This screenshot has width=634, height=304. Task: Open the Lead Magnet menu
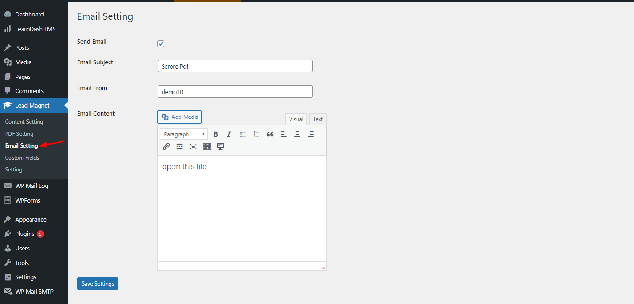(34, 106)
